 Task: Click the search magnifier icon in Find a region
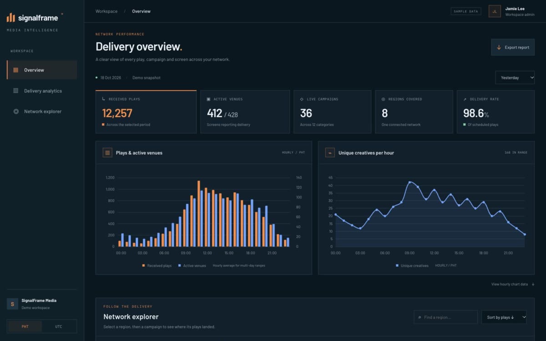(419, 317)
